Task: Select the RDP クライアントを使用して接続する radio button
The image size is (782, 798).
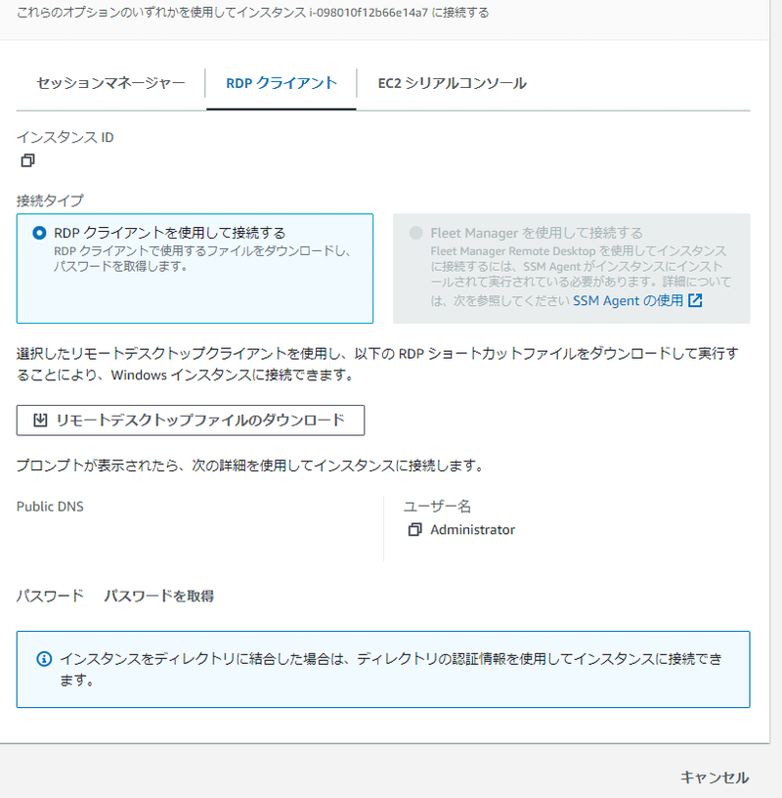Action: (39, 233)
